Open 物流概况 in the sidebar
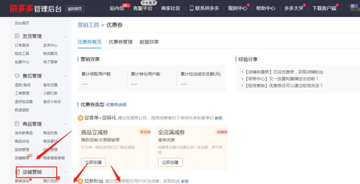360x184 pixels. tap(50, 53)
